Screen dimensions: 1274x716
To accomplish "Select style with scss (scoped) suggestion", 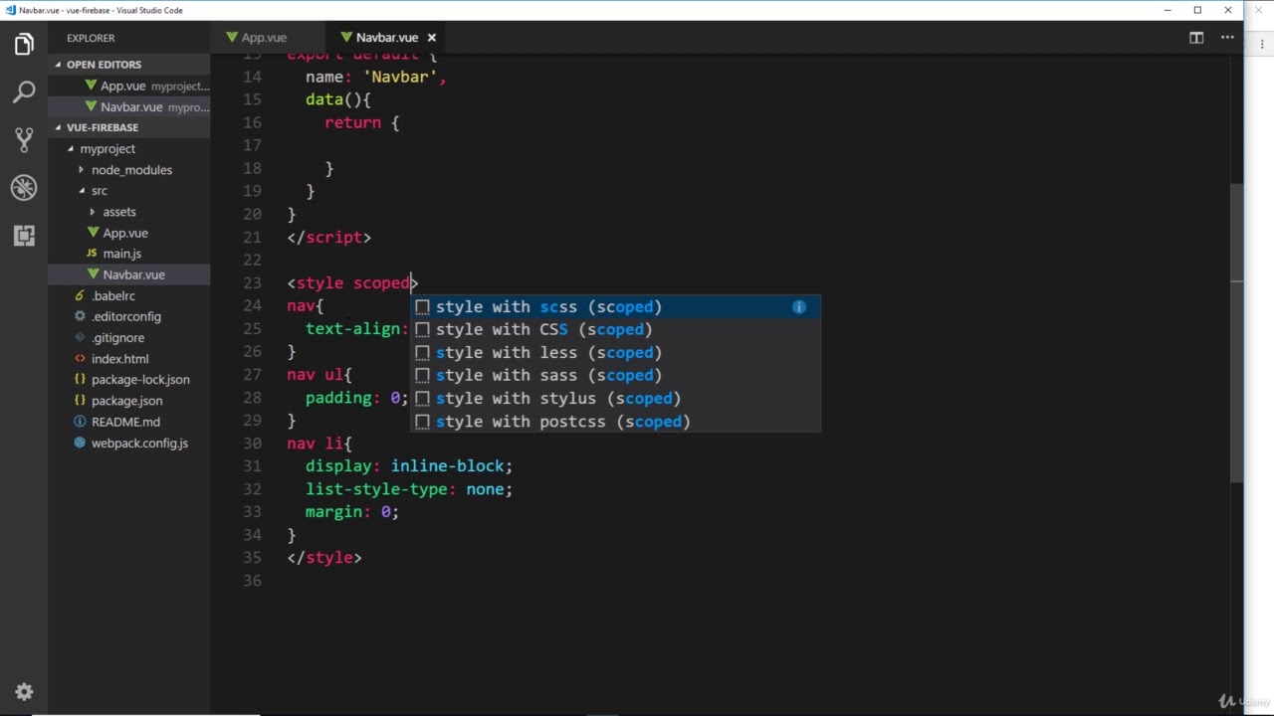I will [616, 307].
